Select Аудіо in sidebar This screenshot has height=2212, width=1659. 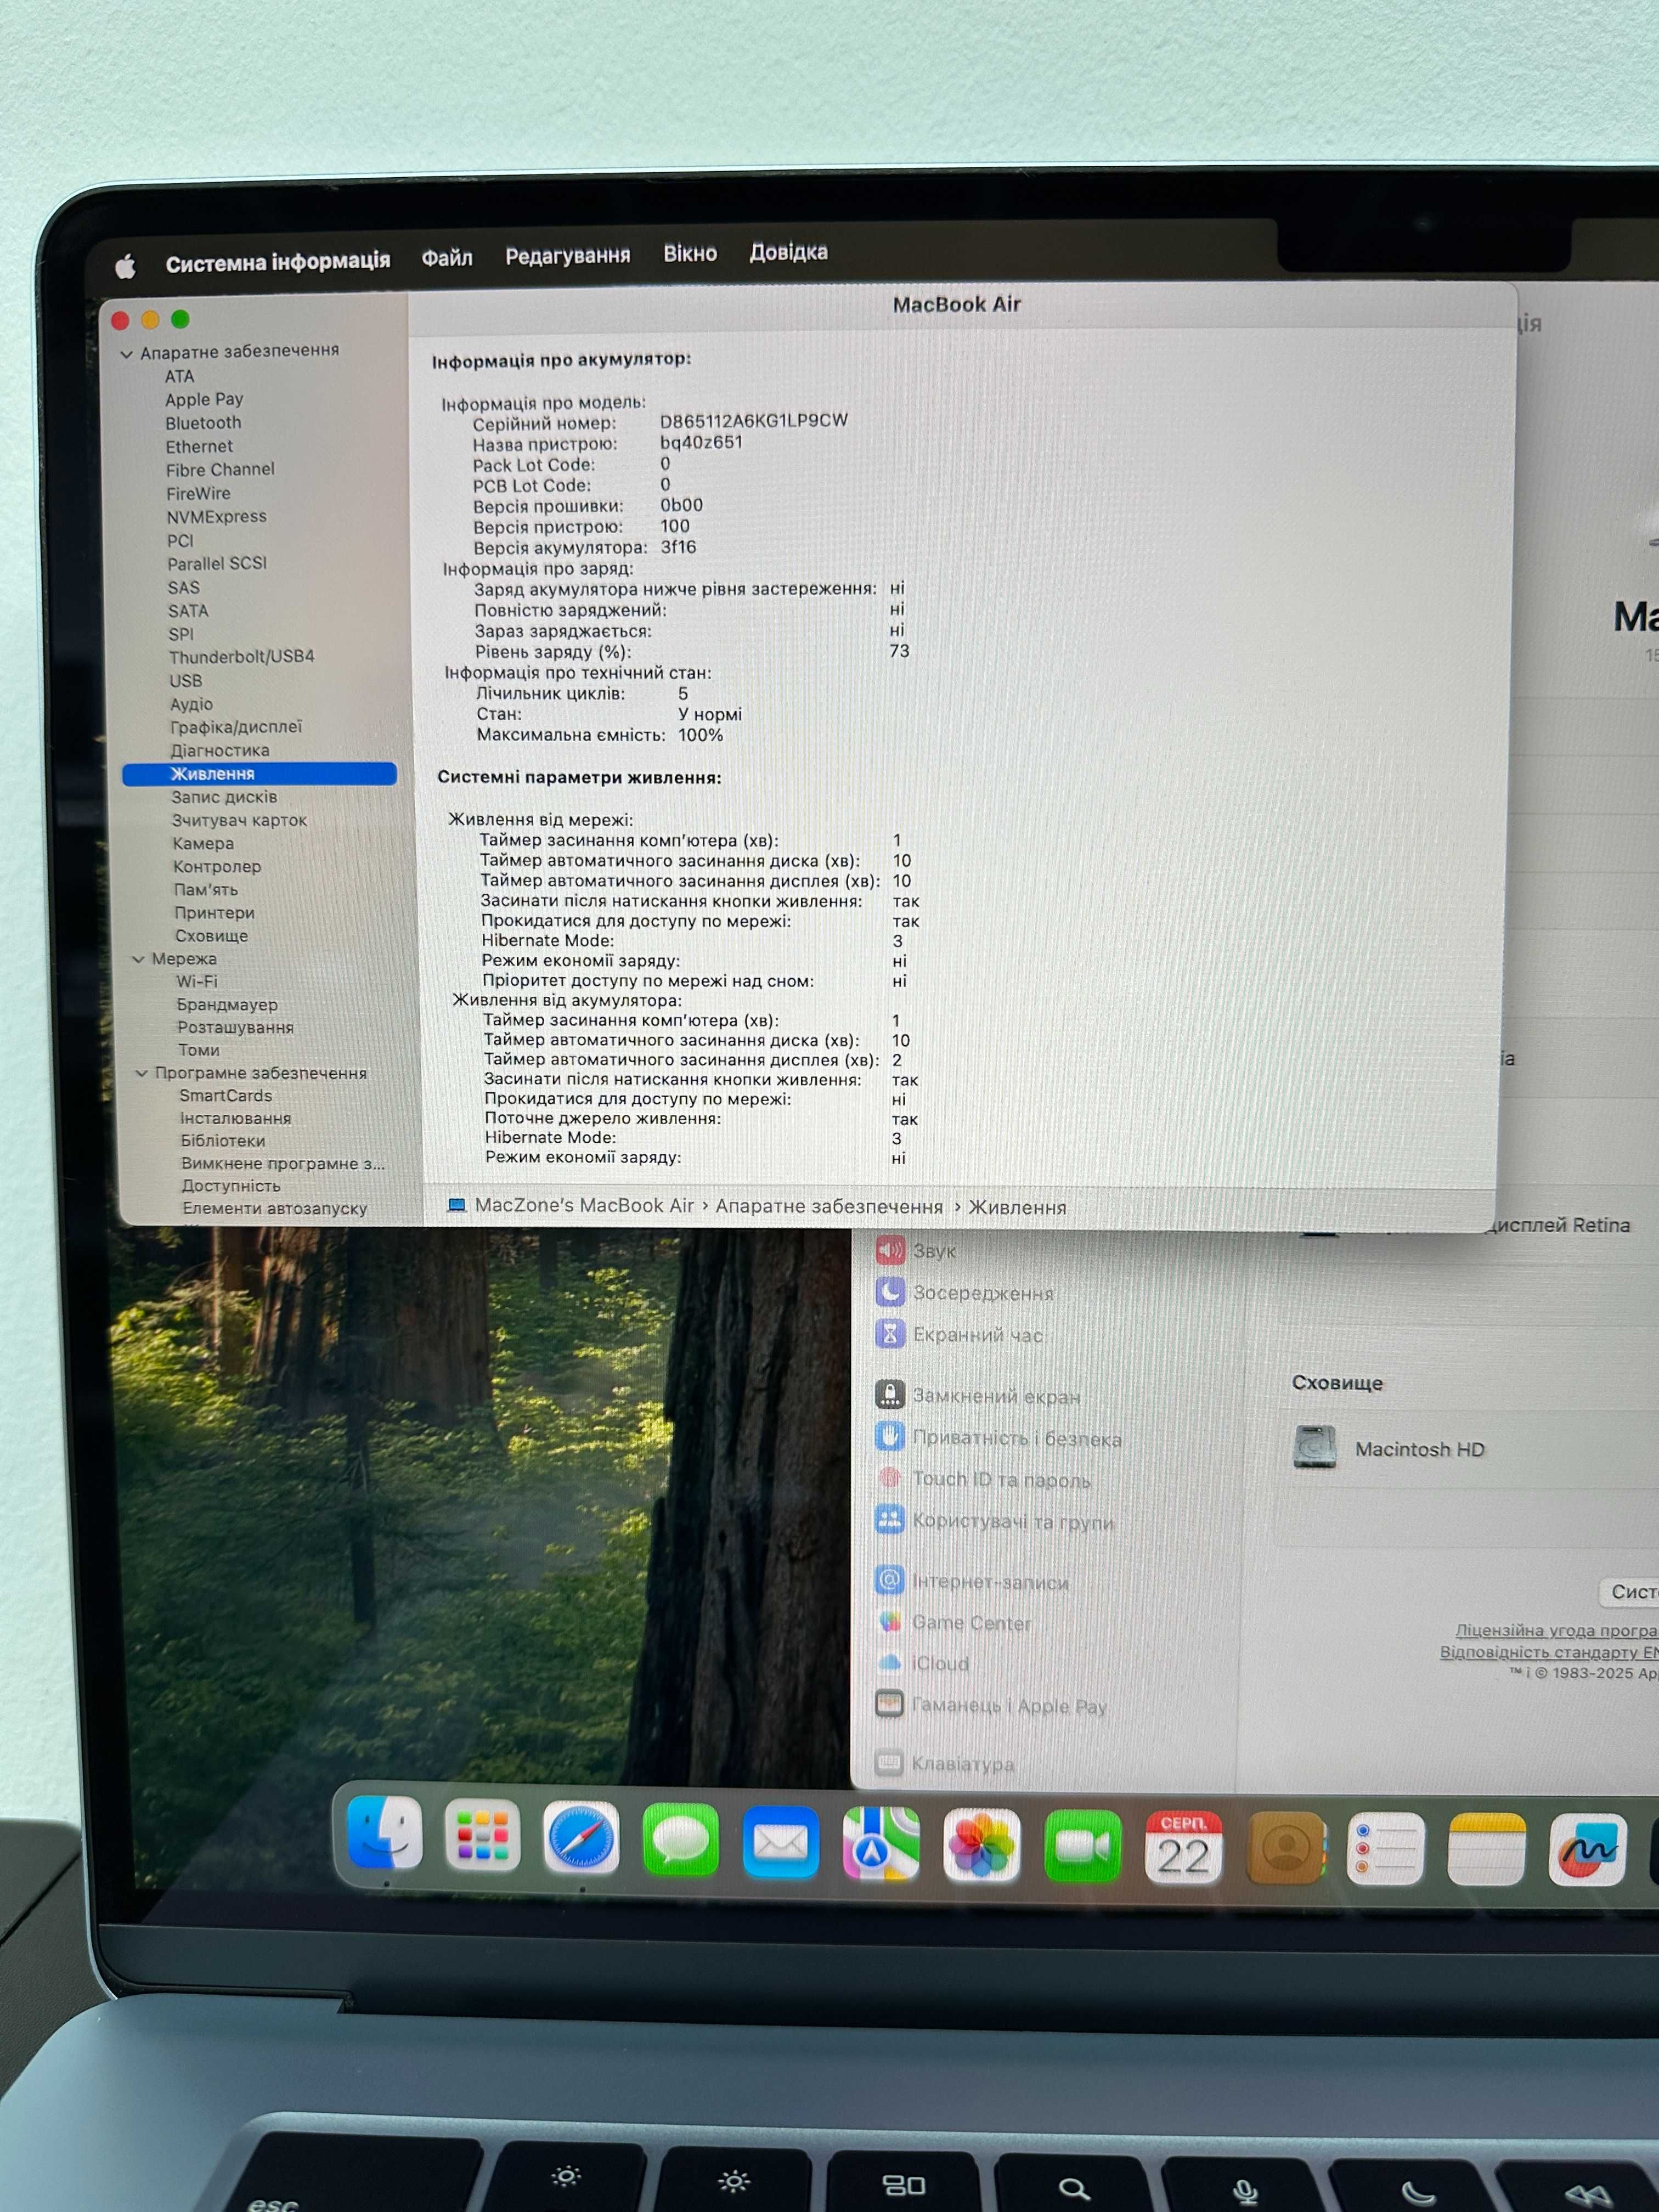(x=191, y=704)
